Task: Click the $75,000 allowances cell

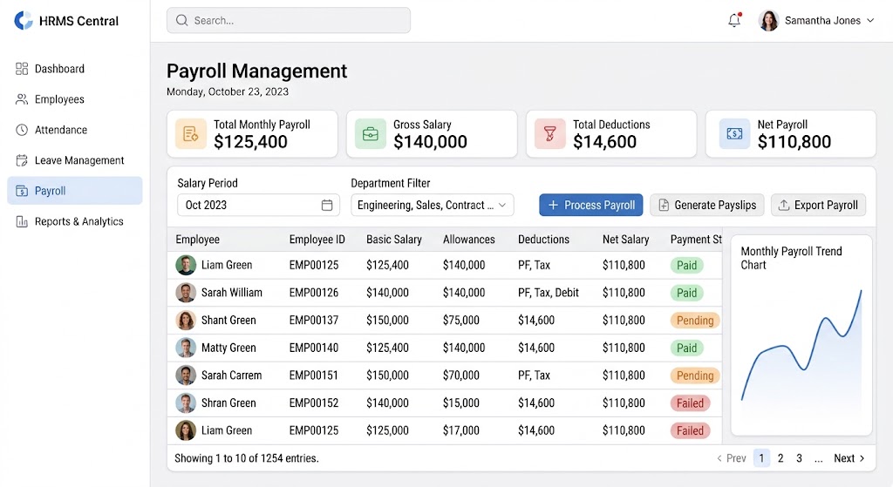Action: coord(460,321)
